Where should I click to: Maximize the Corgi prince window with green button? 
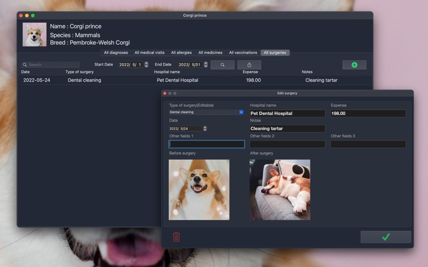(33, 15)
